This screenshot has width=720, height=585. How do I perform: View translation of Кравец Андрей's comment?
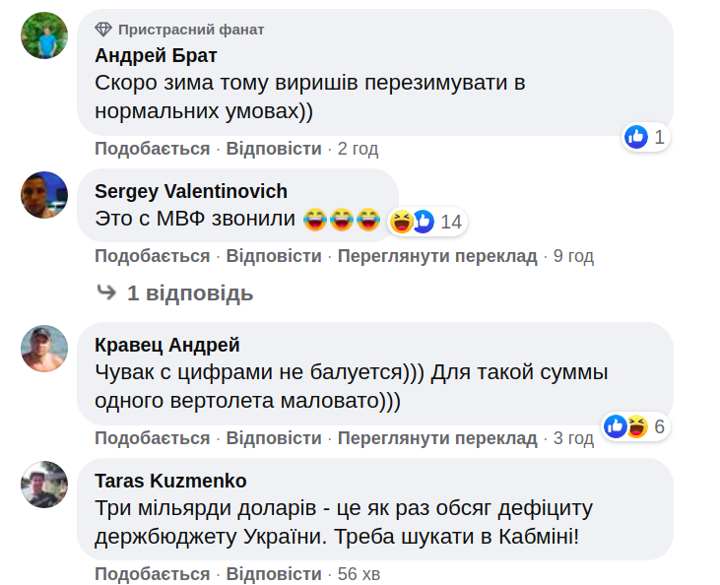point(437,438)
